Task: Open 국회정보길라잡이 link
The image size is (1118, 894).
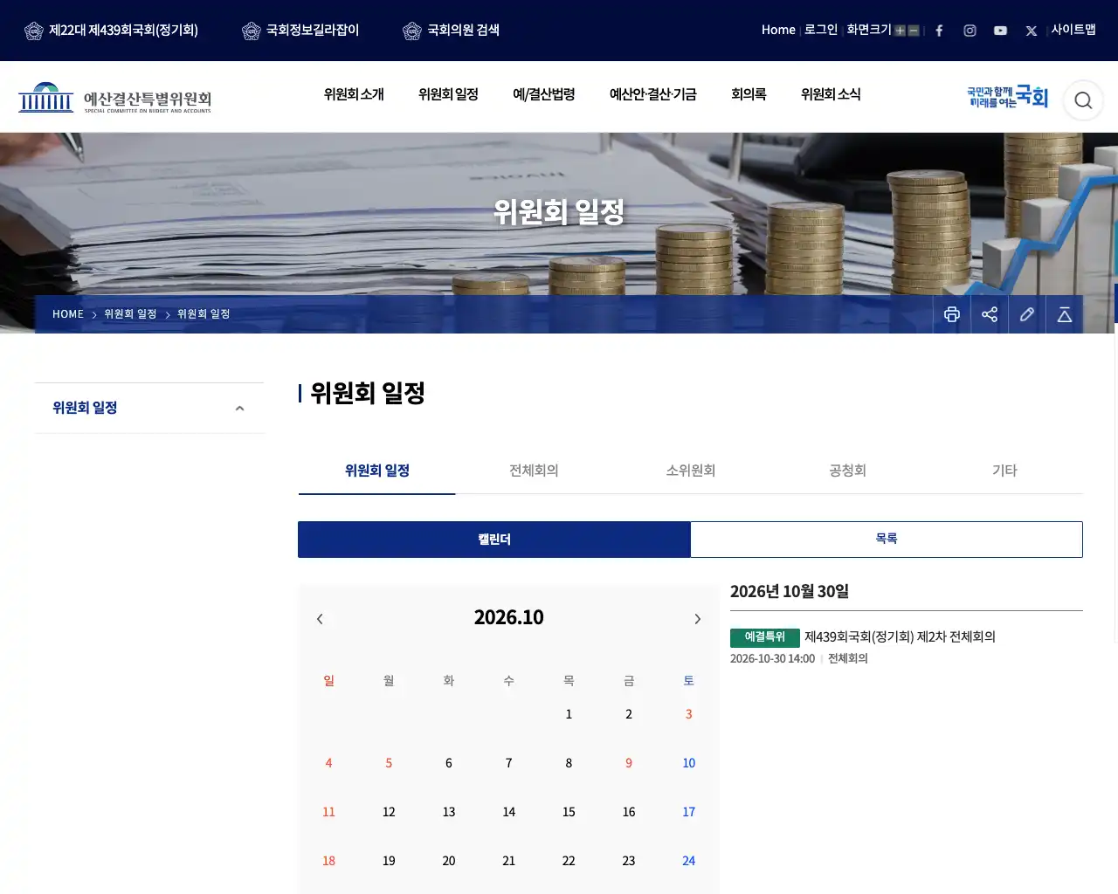Action: point(300,31)
